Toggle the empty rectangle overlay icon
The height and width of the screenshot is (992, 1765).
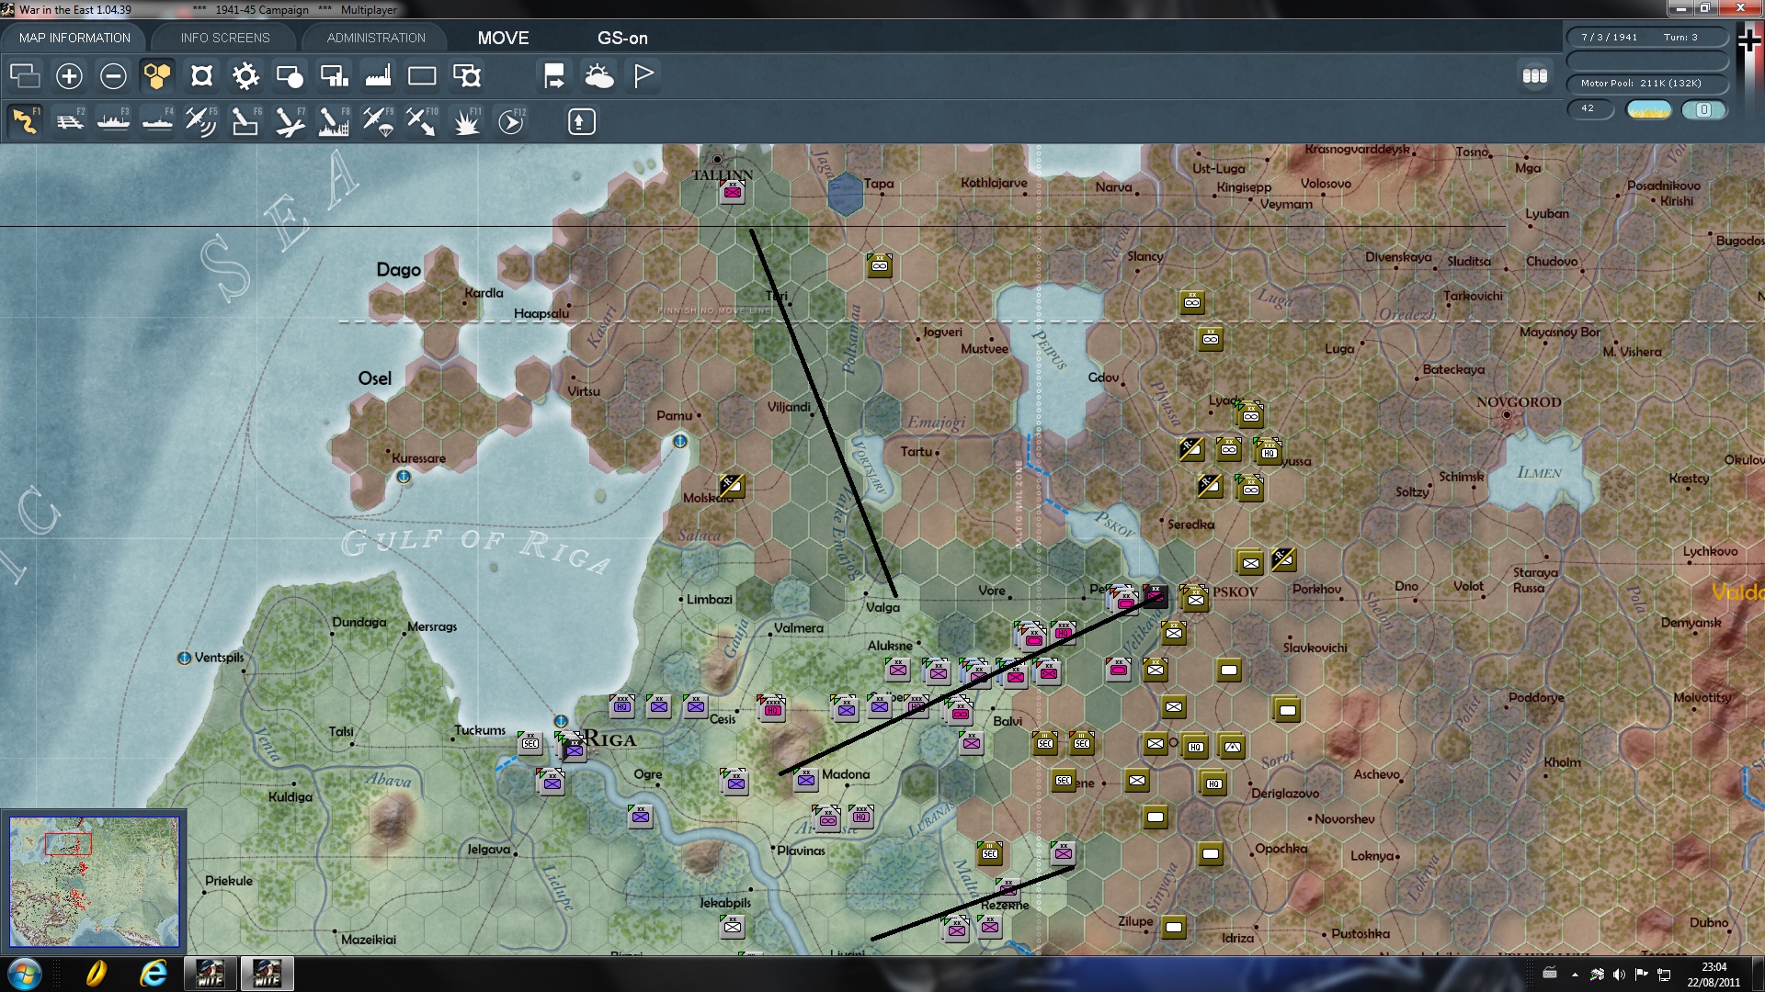pyautogui.click(x=422, y=75)
